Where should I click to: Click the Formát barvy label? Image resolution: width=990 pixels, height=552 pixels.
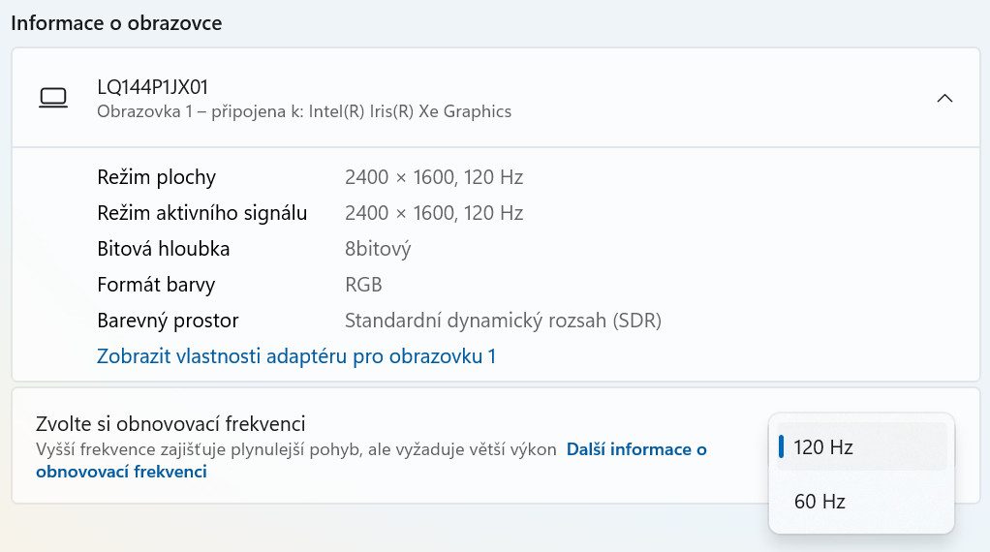click(156, 285)
